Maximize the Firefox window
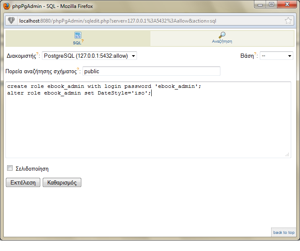 272,5
